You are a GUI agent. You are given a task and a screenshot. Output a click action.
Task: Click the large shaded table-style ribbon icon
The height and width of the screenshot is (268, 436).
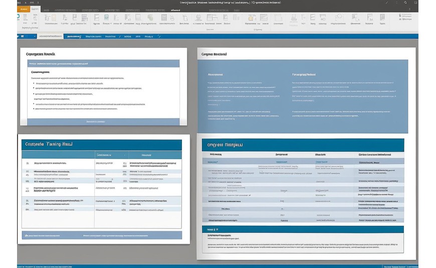[263, 18]
